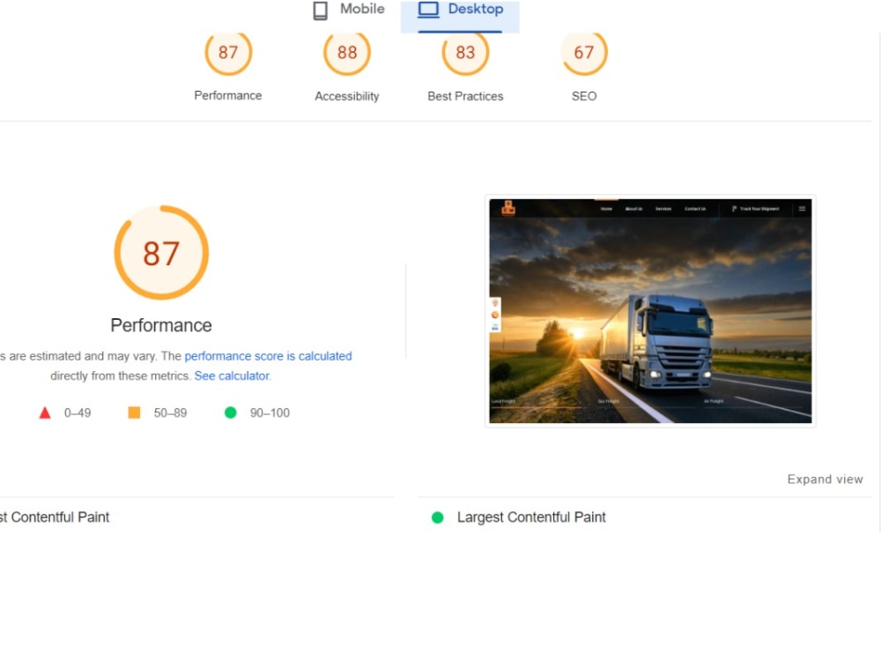Switch to the Desktop tab
This screenshot has width=881, height=661.
(460, 10)
